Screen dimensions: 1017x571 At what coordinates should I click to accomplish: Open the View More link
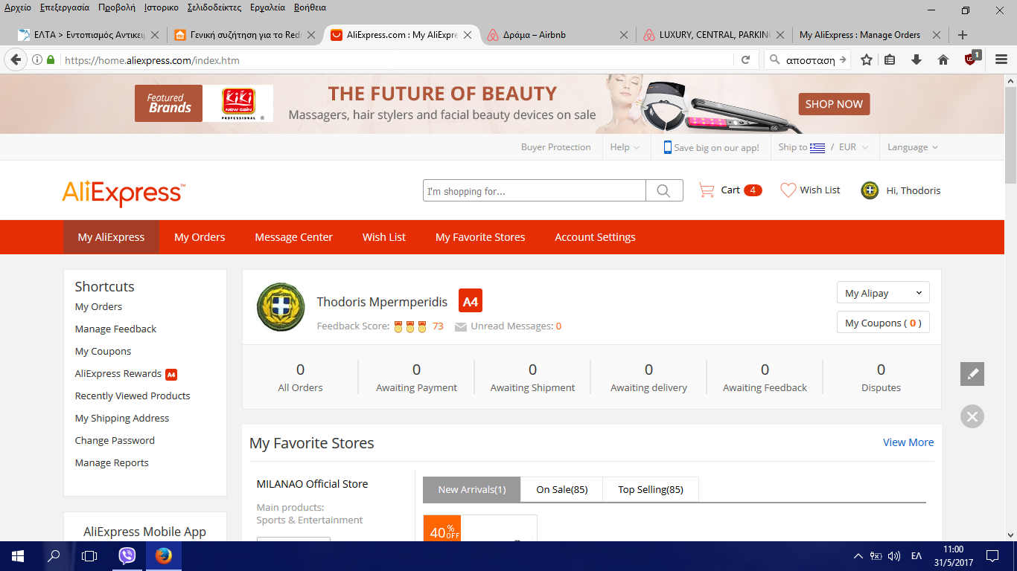tap(908, 442)
